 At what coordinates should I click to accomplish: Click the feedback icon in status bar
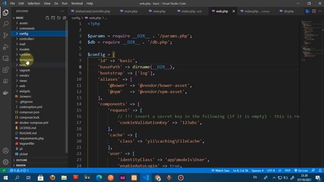pos(313,170)
